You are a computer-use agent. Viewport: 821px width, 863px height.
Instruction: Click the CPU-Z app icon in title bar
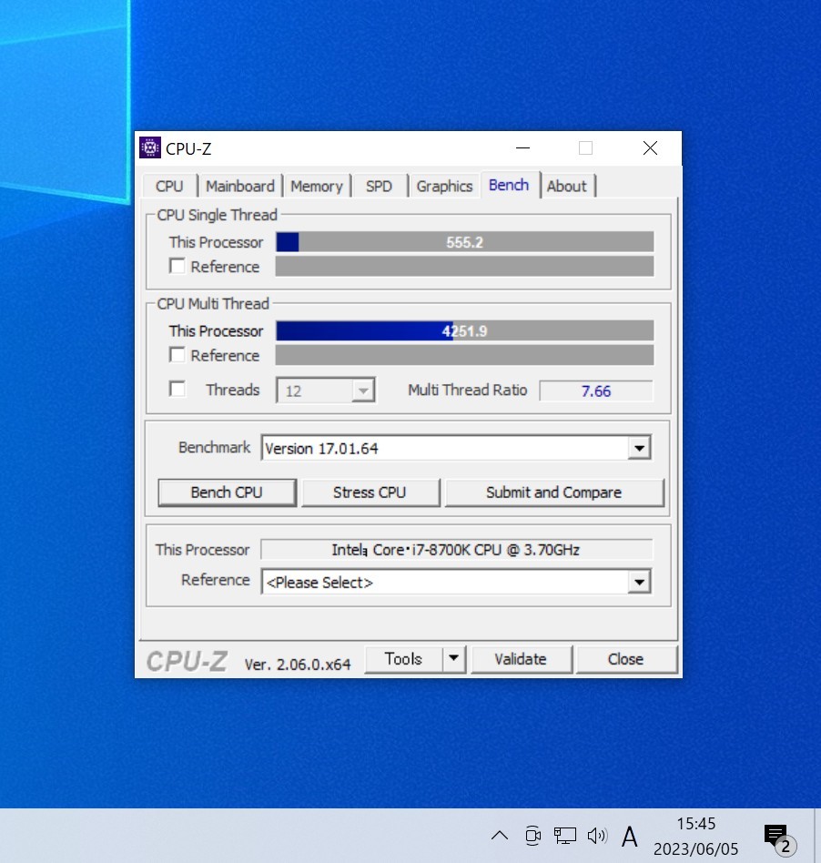[149, 148]
